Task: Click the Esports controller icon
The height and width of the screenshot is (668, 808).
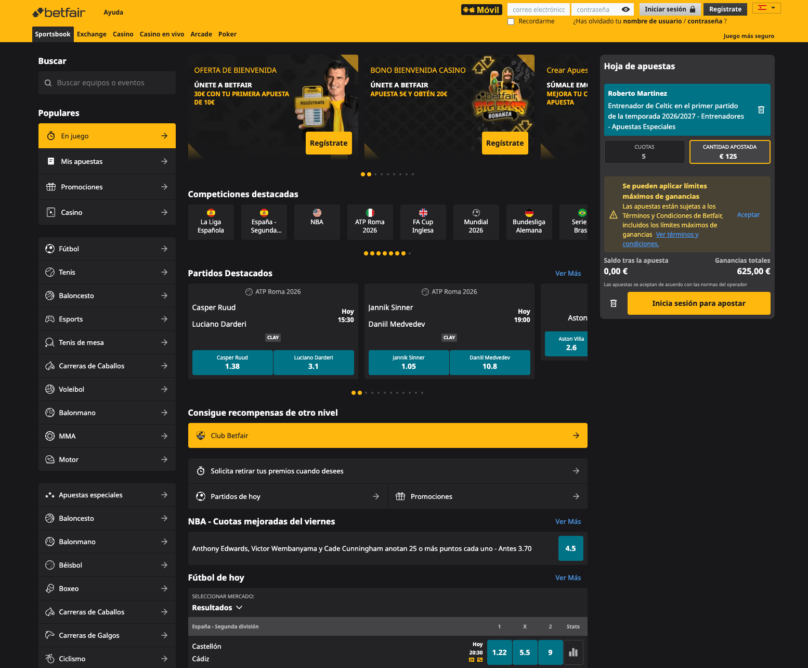Action: coord(50,319)
